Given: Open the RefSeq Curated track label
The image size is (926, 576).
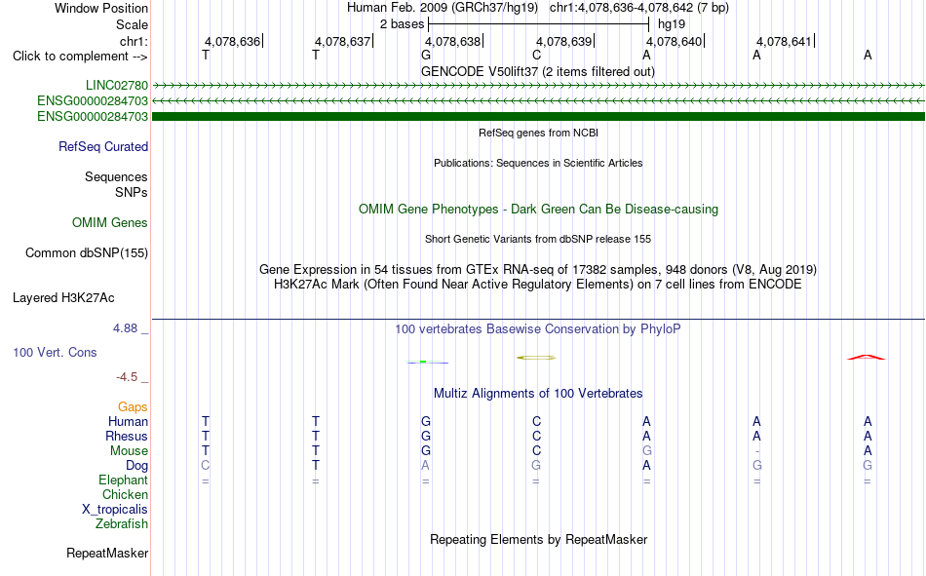Looking at the screenshot, I should pos(103,146).
